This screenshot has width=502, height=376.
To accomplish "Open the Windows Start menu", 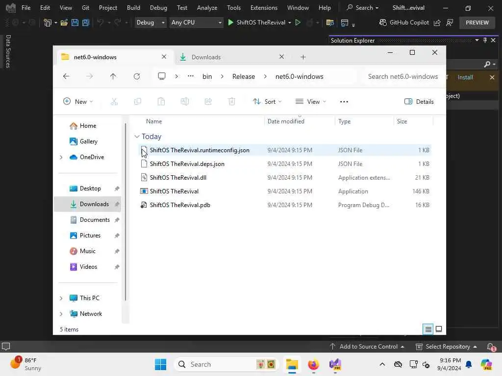I will click(160, 364).
